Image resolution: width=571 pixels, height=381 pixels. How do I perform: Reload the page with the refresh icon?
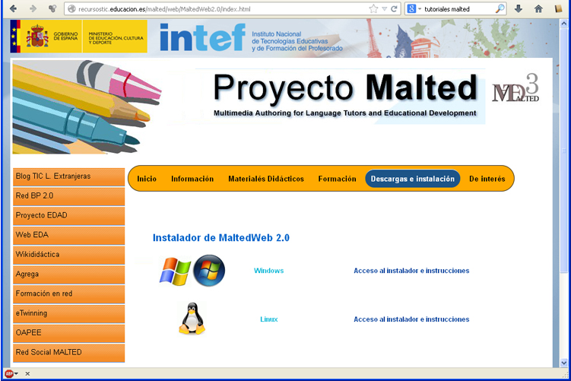pos(394,8)
